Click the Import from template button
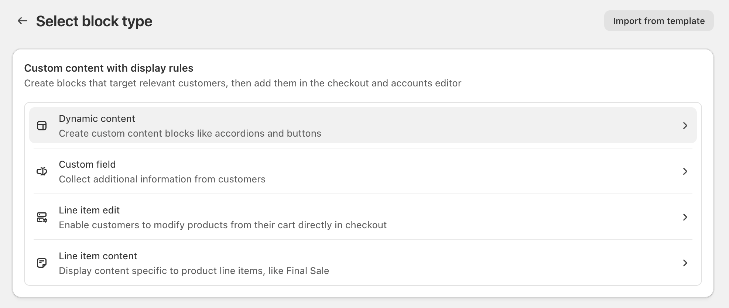Screen dimensions: 729x308 pyautogui.click(x=658, y=21)
